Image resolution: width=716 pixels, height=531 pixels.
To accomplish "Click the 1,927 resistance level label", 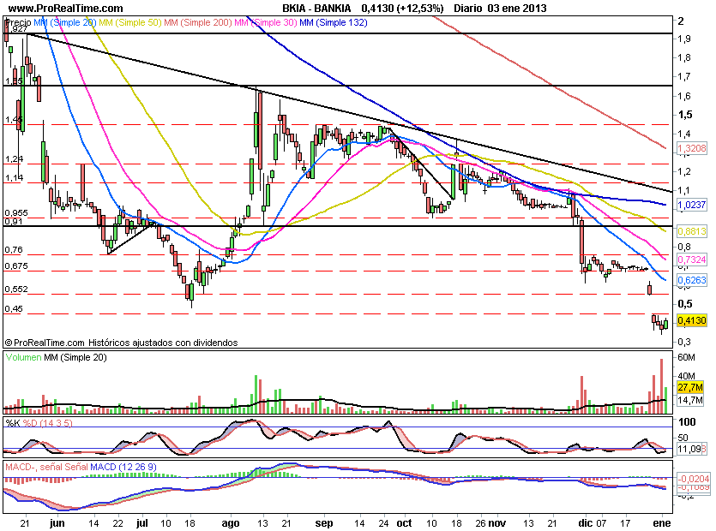I will [x=15, y=29].
